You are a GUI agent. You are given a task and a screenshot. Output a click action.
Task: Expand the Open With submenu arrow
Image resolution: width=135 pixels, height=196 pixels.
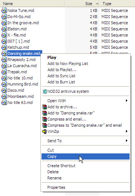(127, 100)
